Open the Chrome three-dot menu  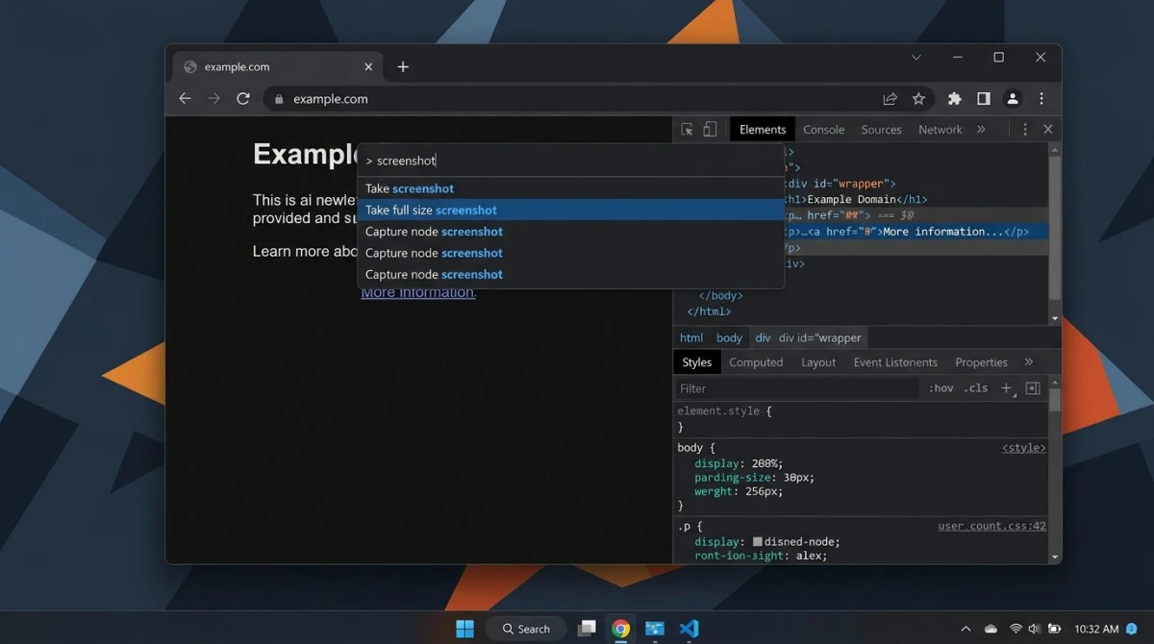1041,99
